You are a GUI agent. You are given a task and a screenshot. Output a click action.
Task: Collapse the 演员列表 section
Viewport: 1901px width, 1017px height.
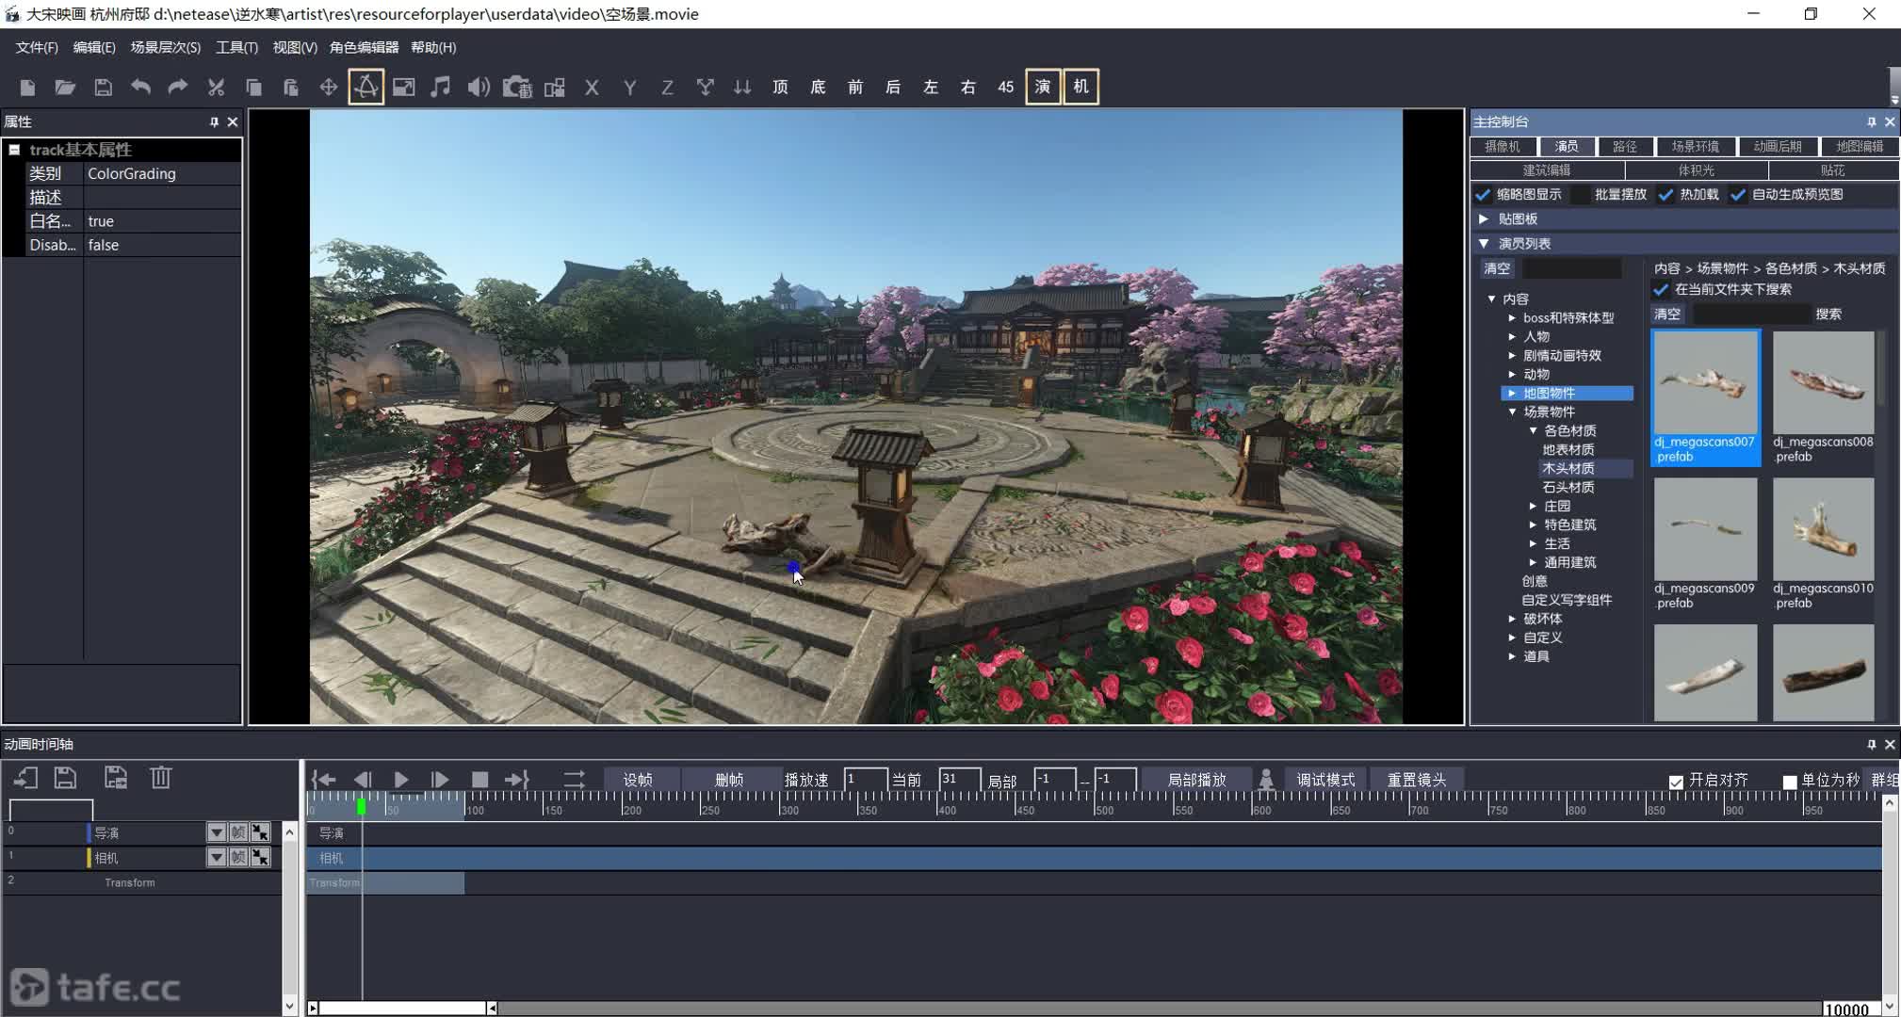[1484, 243]
